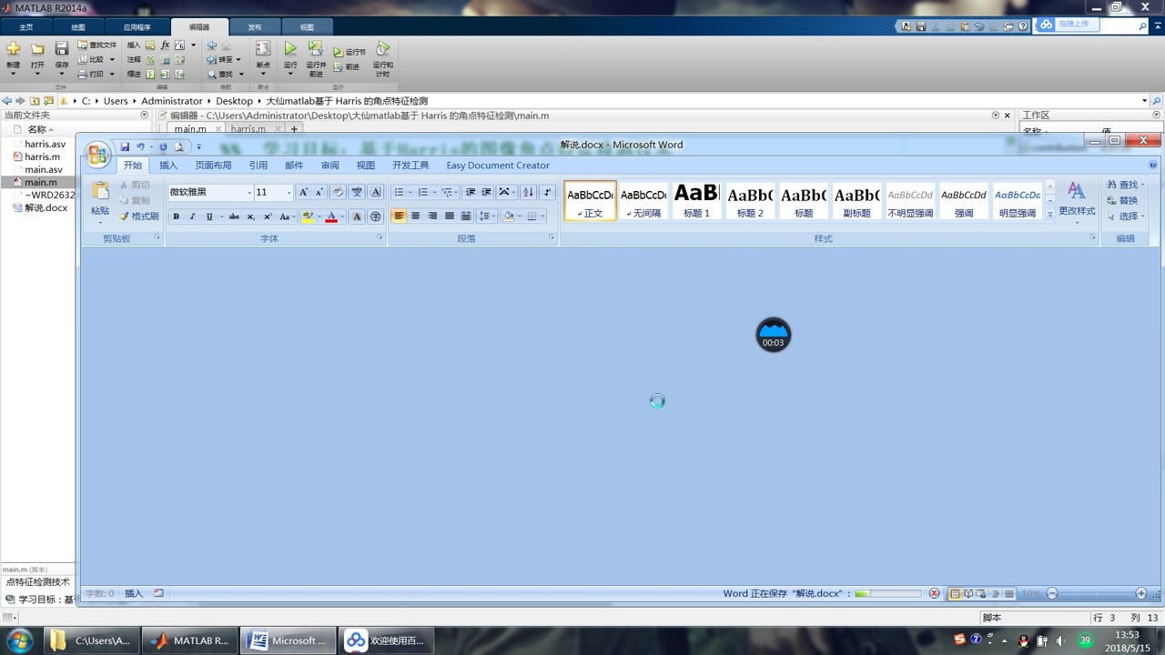Screen dimensions: 1165x655
Task: Toggle justify alignment in Word
Action: point(449,216)
